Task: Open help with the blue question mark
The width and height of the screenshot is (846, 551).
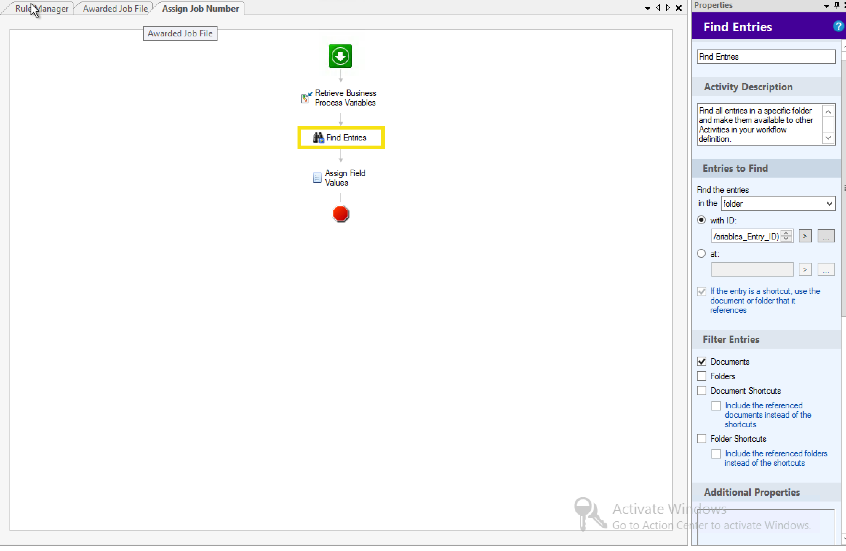Action: coord(838,27)
